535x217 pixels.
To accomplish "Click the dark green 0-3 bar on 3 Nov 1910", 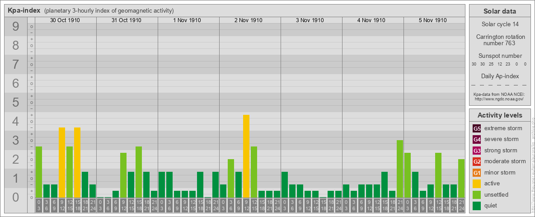I will pos(285,184).
